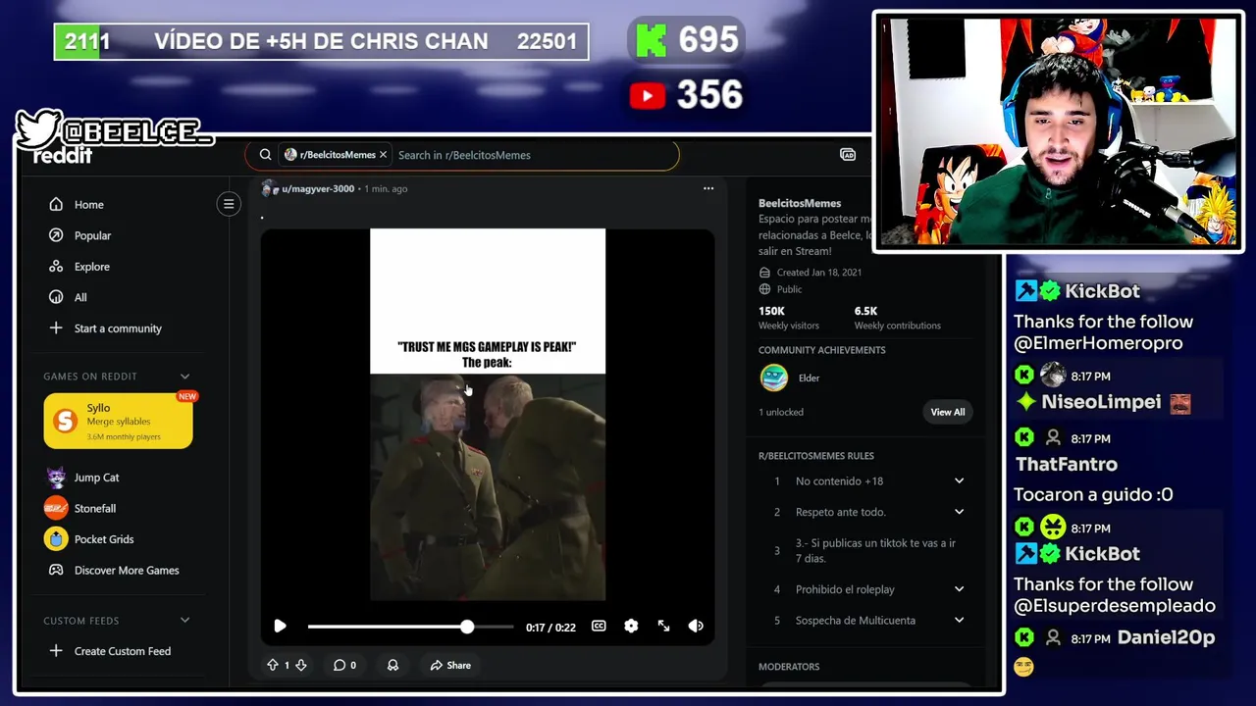Click Start a community
This screenshot has width=1256, height=706.
(118, 328)
